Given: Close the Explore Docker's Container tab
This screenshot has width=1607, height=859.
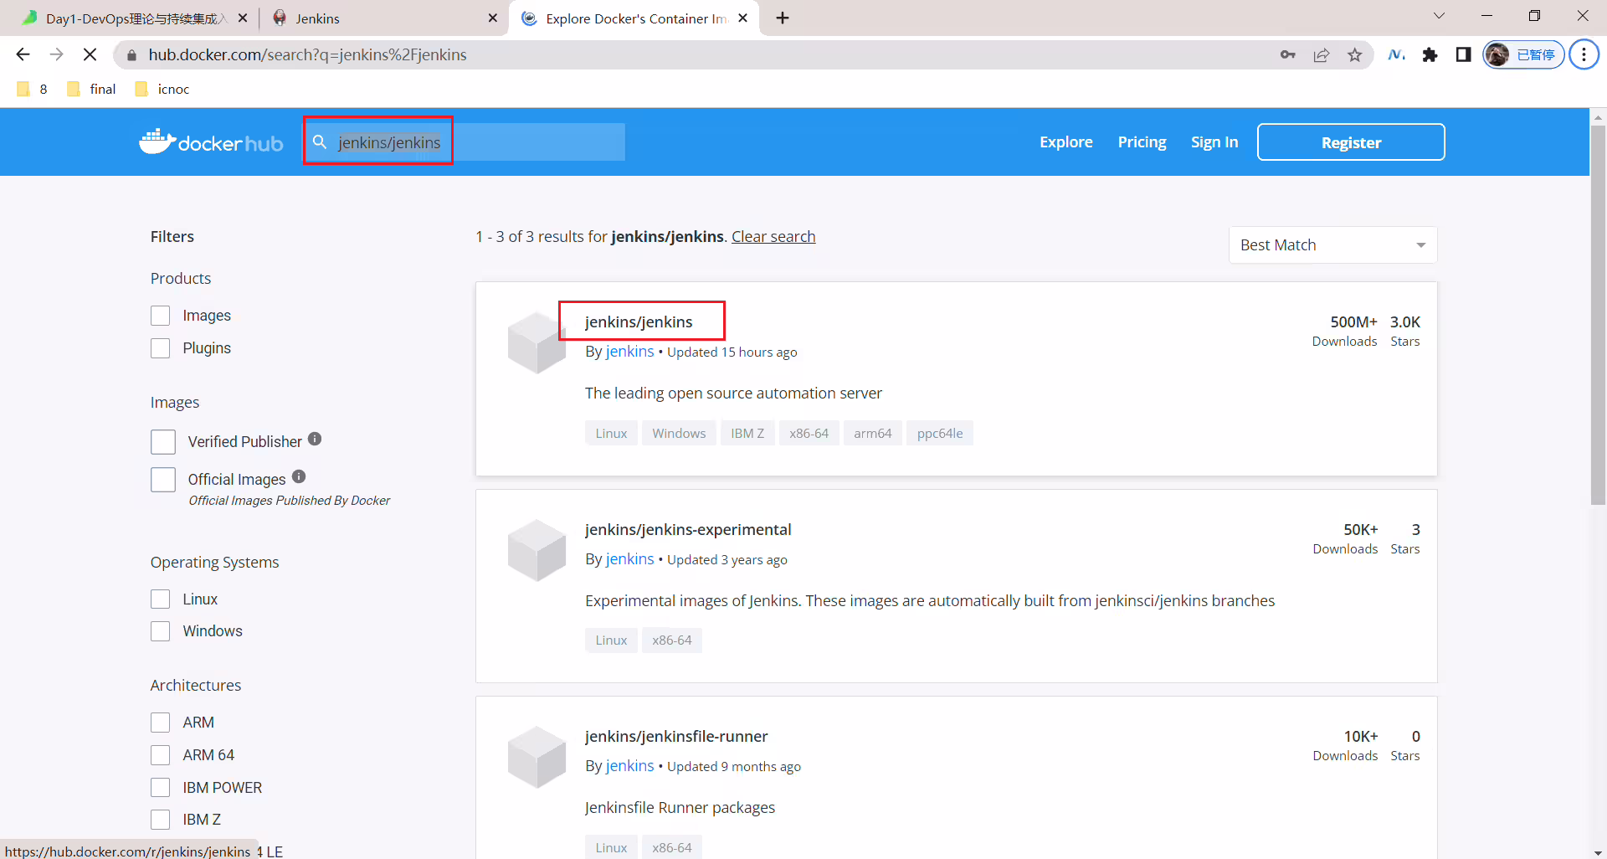Looking at the screenshot, I should [742, 18].
